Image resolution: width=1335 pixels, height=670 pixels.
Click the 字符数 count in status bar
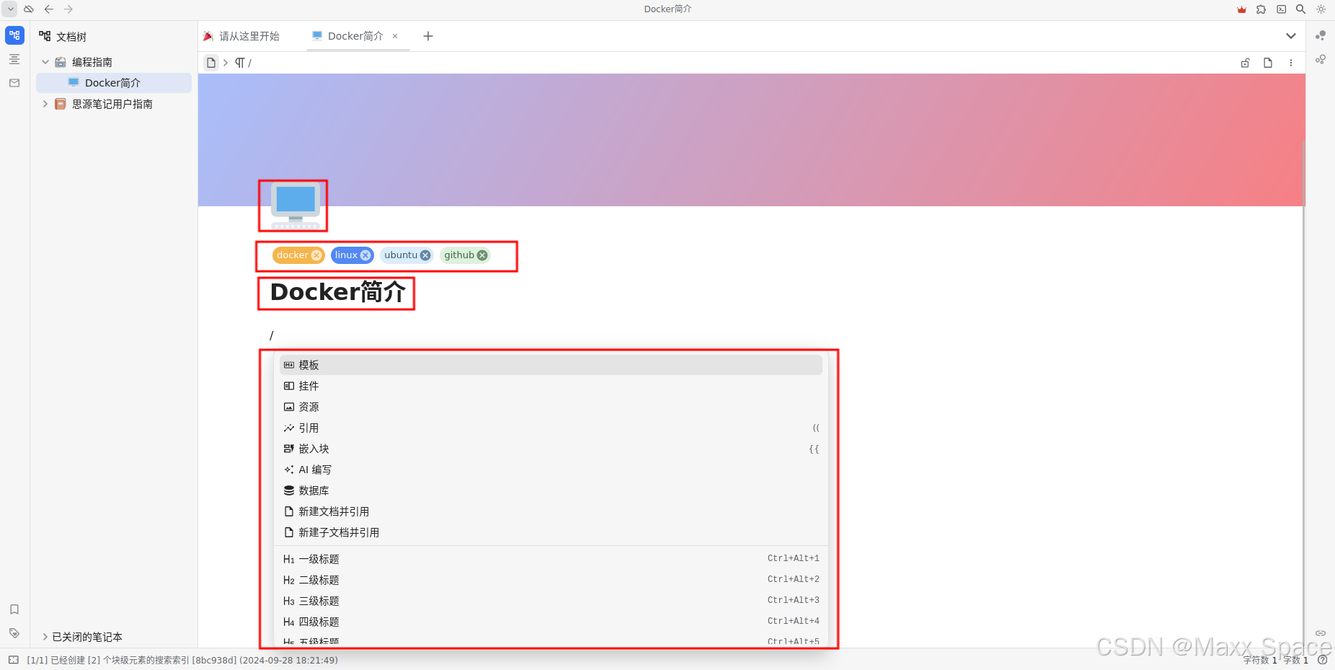[x=1260, y=660]
